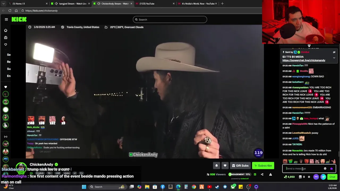Open browser tab list dropdown
340x191 pixels.
[3, 3]
